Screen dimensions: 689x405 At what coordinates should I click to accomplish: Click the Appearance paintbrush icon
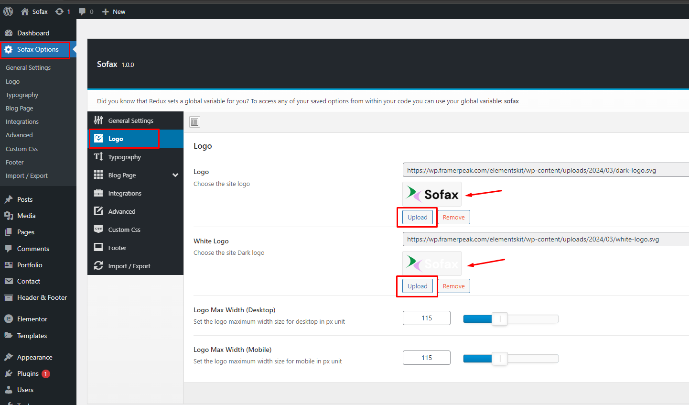point(9,357)
